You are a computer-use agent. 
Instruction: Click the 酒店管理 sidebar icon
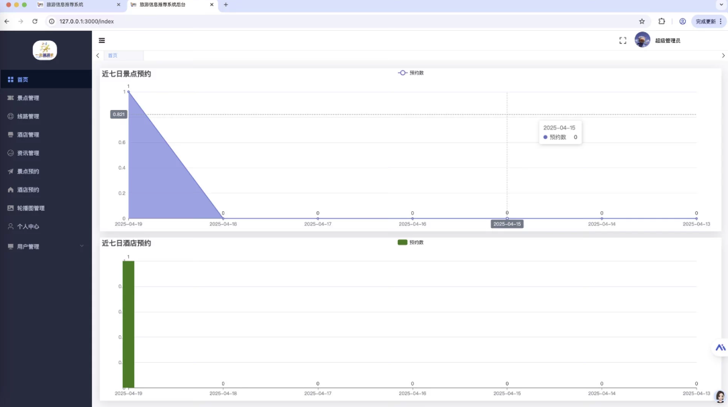point(10,135)
